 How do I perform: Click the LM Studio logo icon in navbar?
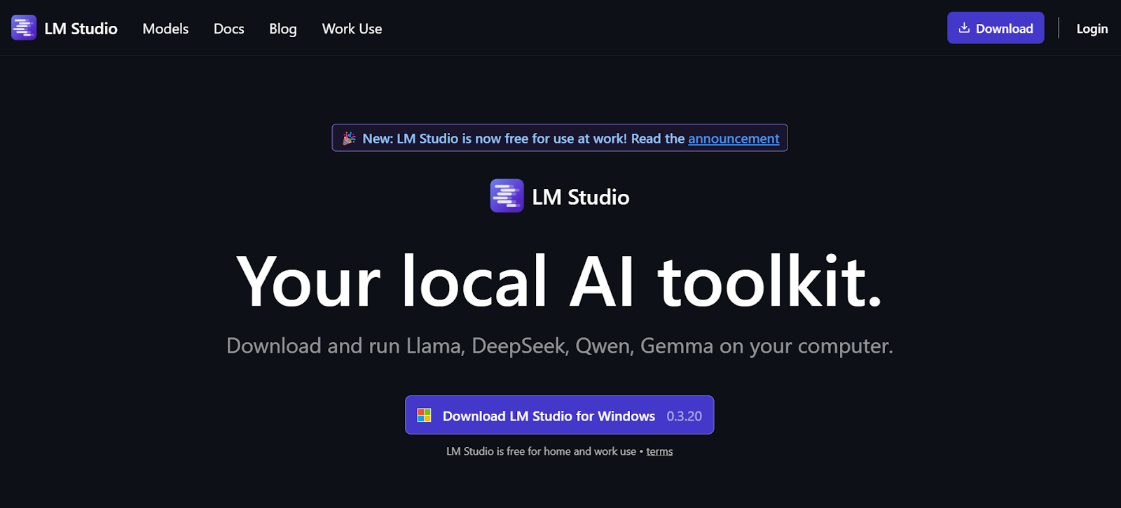pyautogui.click(x=24, y=28)
